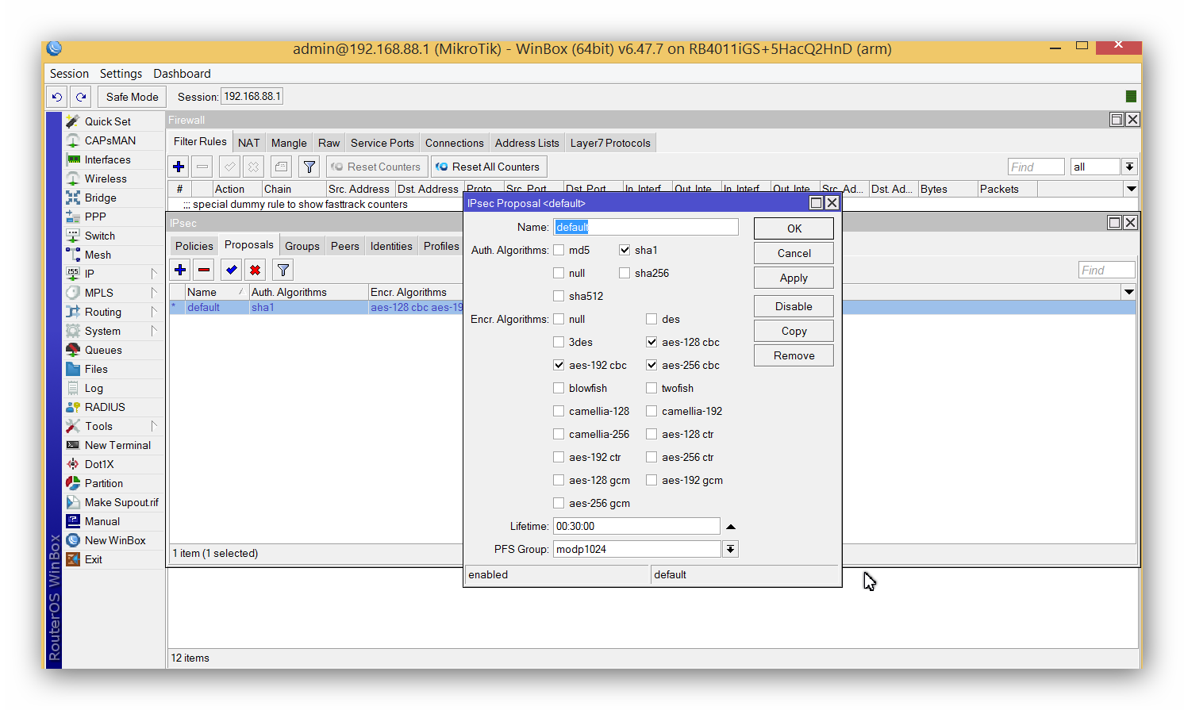Check the 3des encryption algorithm
Screen dimensions: 1184x710
(x=559, y=342)
